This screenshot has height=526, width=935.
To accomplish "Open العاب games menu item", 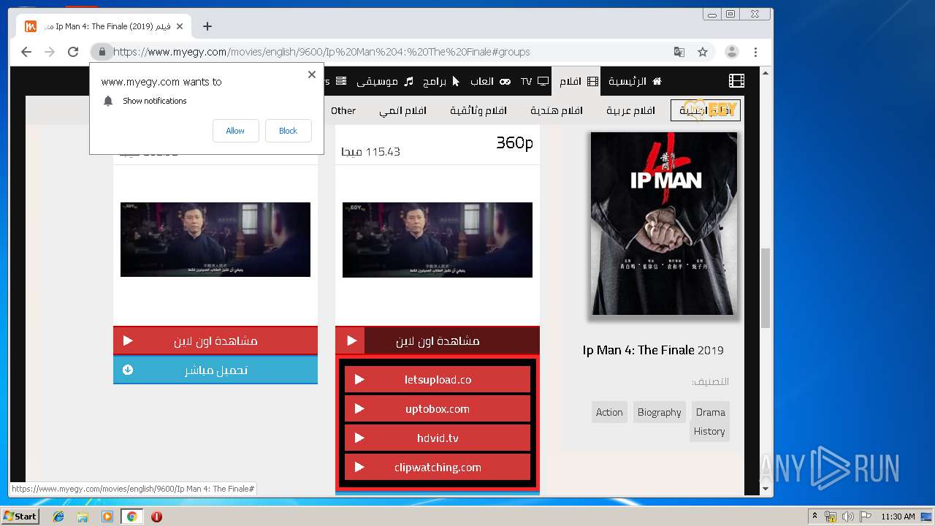I will 490,81.
